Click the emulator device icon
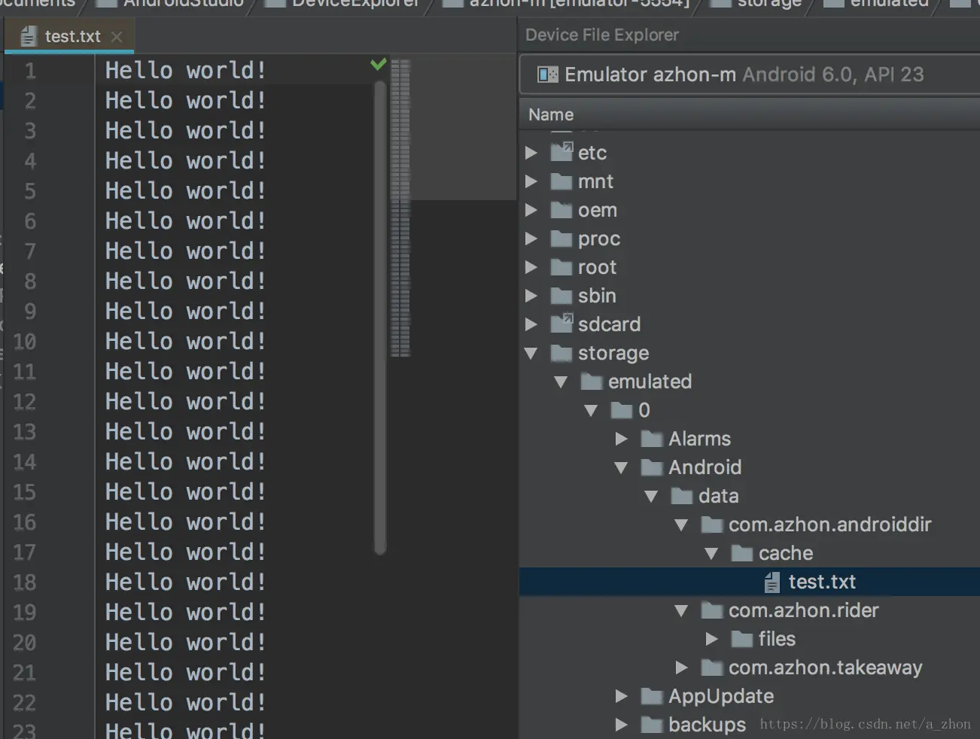The image size is (980, 739). tap(548, 75)
